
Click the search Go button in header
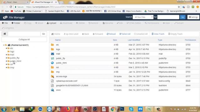tap(182, 17)
